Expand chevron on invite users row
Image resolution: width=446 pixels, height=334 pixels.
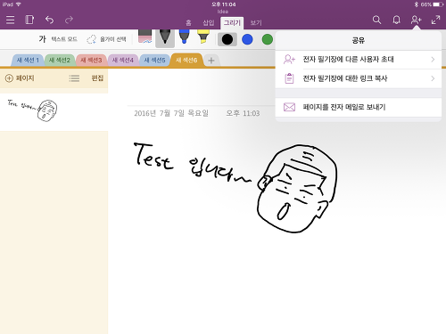(433, 60)
